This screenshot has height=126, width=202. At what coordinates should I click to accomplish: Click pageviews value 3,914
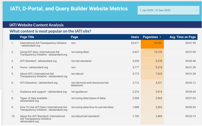tap(159, 92)
